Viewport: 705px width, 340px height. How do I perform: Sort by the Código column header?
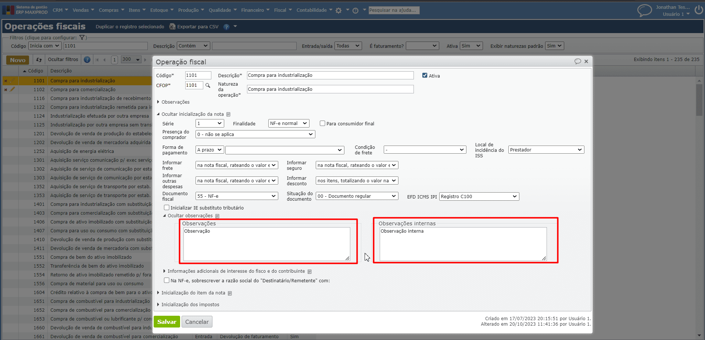33,71
